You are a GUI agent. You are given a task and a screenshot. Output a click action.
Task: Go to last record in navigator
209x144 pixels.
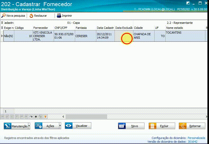point(26,117)
